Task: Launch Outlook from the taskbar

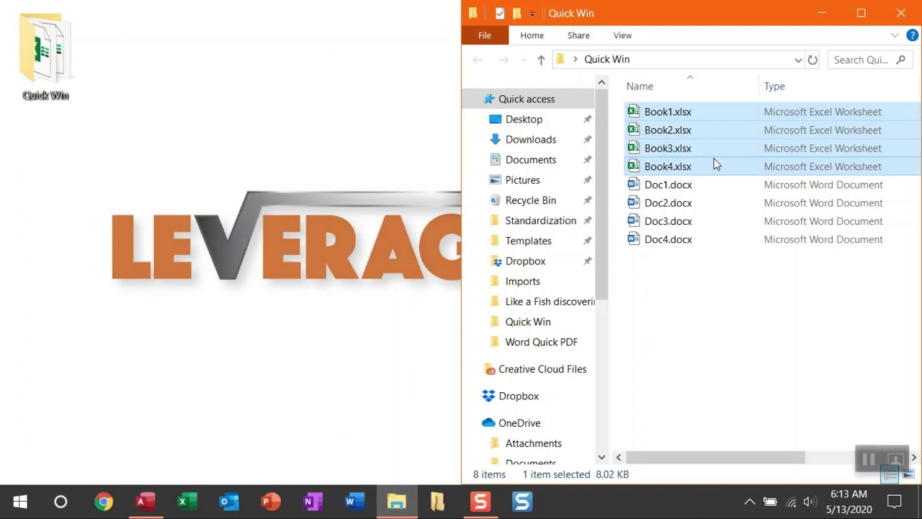Action: pyautogui.click(x=229, y=502)
